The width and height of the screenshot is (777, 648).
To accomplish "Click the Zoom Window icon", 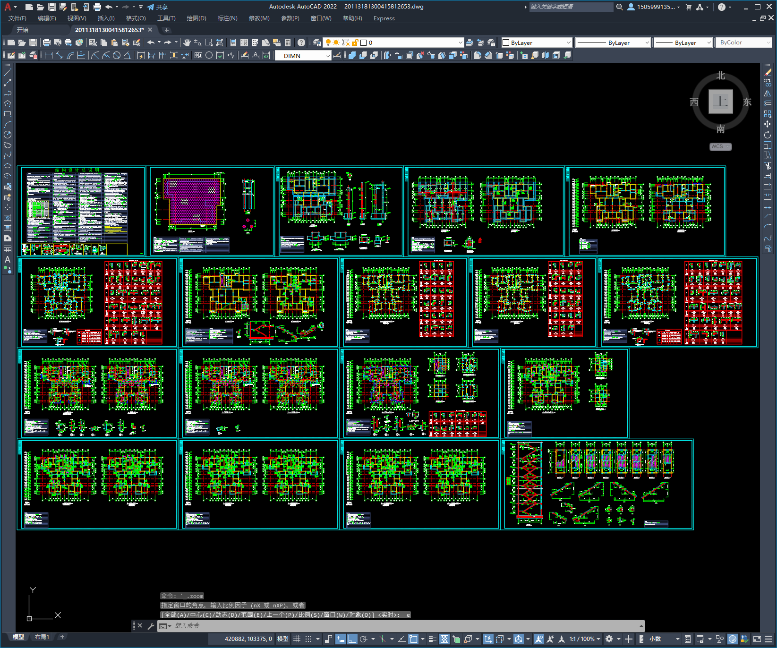I will (209, 43).
